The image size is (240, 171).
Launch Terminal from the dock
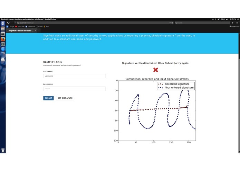tap(3, 34)
